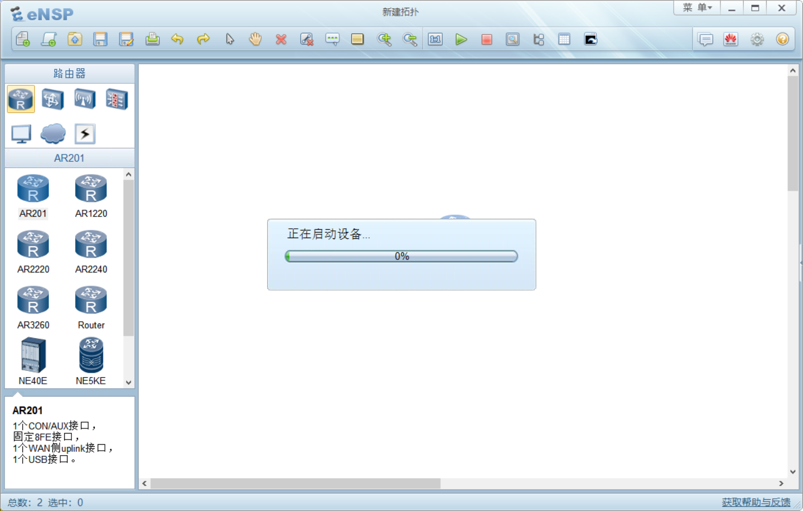
Task: Click the canvas horizontal scroll-left arrow
Action: tap(145, 483)
